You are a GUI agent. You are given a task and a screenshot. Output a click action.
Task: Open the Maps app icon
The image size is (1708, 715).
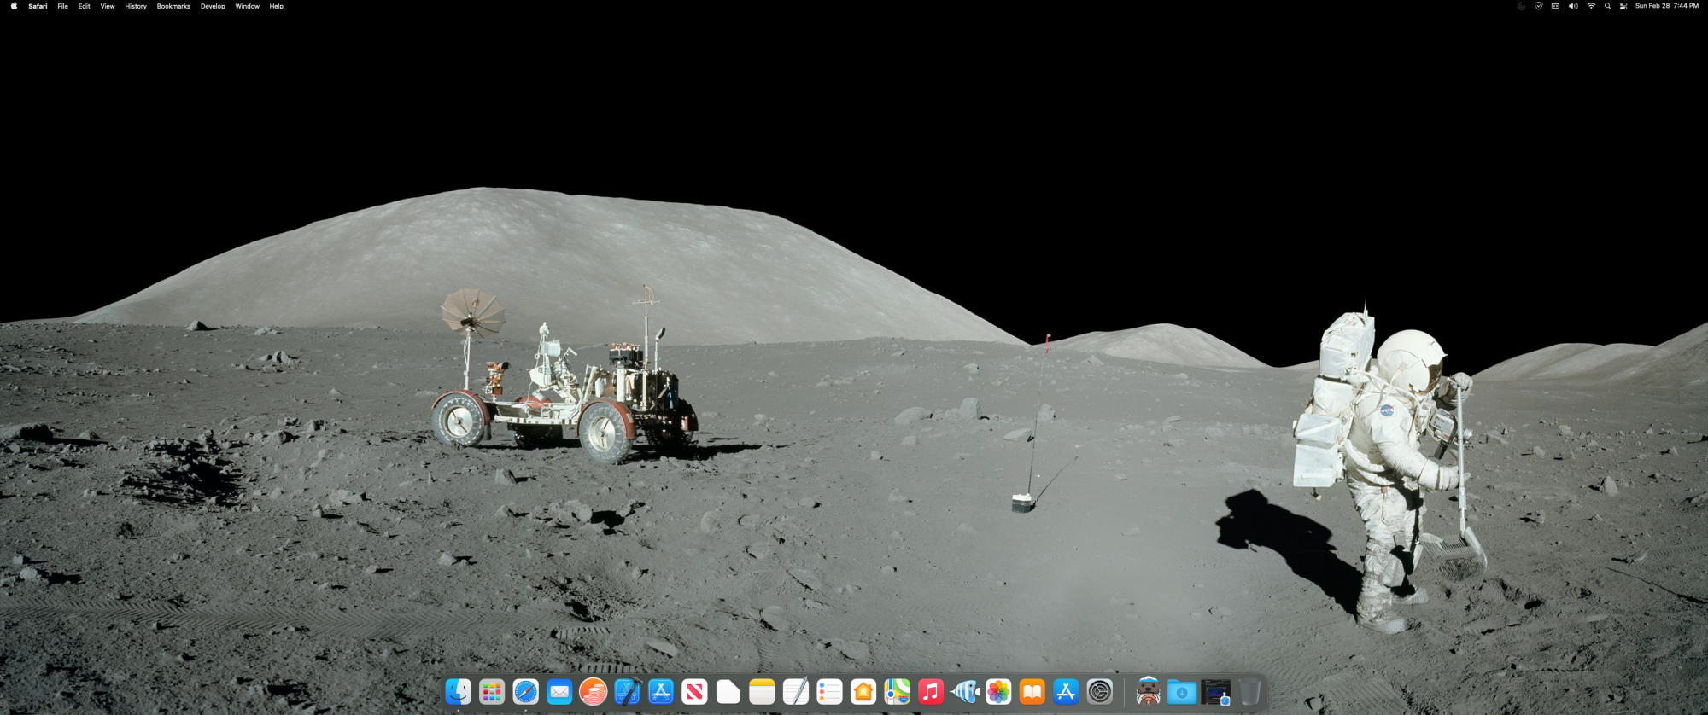[x=897, y=691]
